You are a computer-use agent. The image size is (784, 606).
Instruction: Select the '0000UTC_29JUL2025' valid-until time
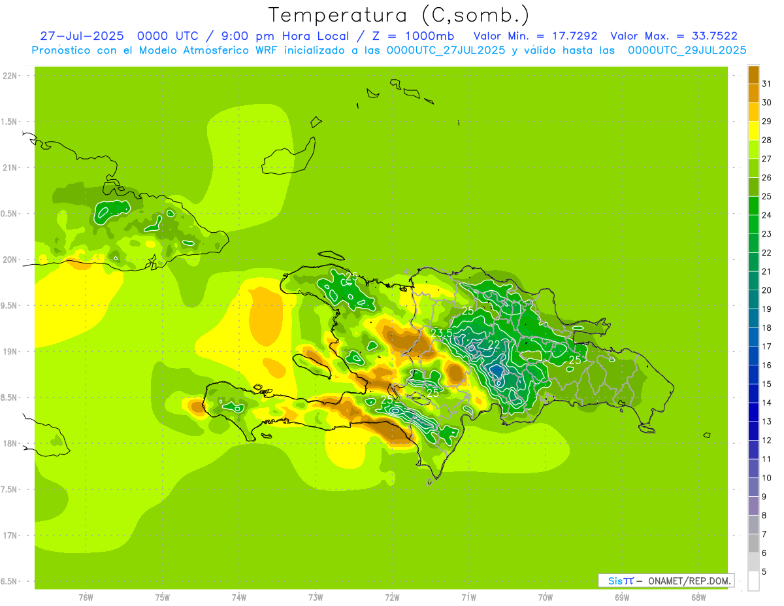pyautogui.click(x=687, y=50)
